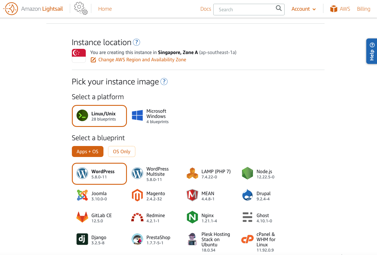Click the Singapore flag icon
Image resolution: width=377 pixels, height=255 pixels.
pos(79,56)
